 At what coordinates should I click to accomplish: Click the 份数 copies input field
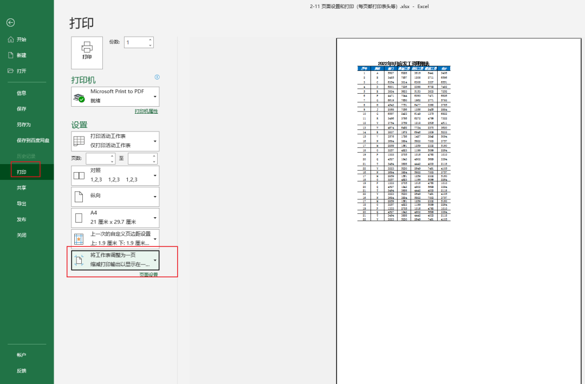click(136, 42)
